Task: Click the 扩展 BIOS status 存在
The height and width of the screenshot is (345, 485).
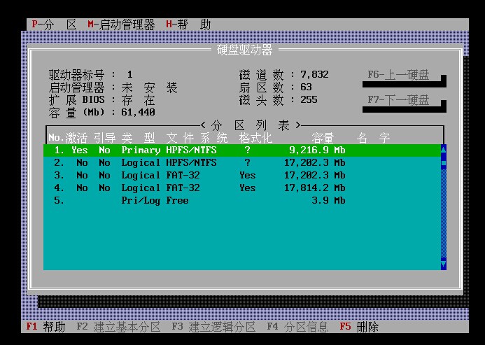Action: pyautogui.click(x=139, y=100)
